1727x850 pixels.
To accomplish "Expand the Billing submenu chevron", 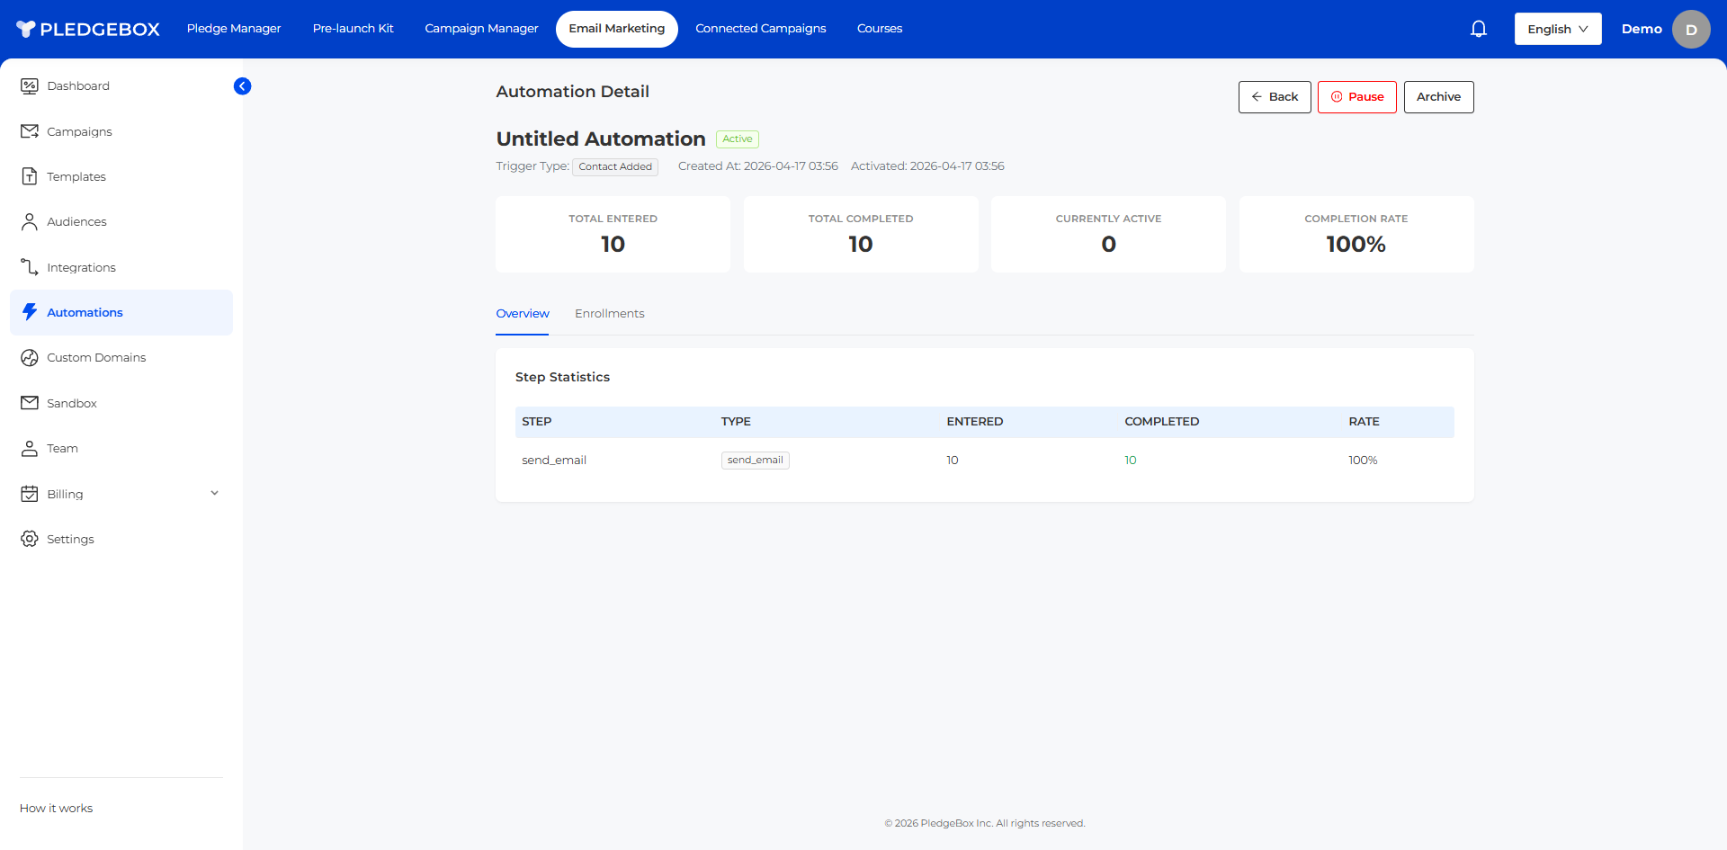I will tap(214, 493).
